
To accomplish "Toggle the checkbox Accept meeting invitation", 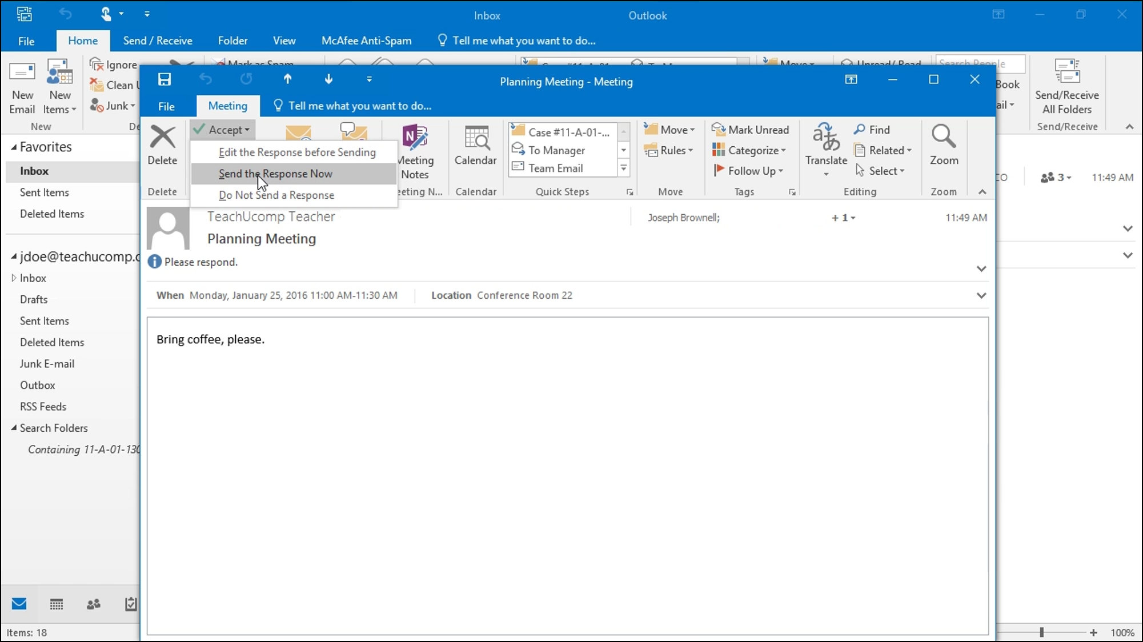I will pos(222,130).
